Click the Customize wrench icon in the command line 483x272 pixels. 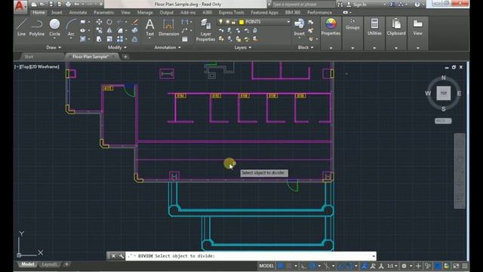pos(121,256)
